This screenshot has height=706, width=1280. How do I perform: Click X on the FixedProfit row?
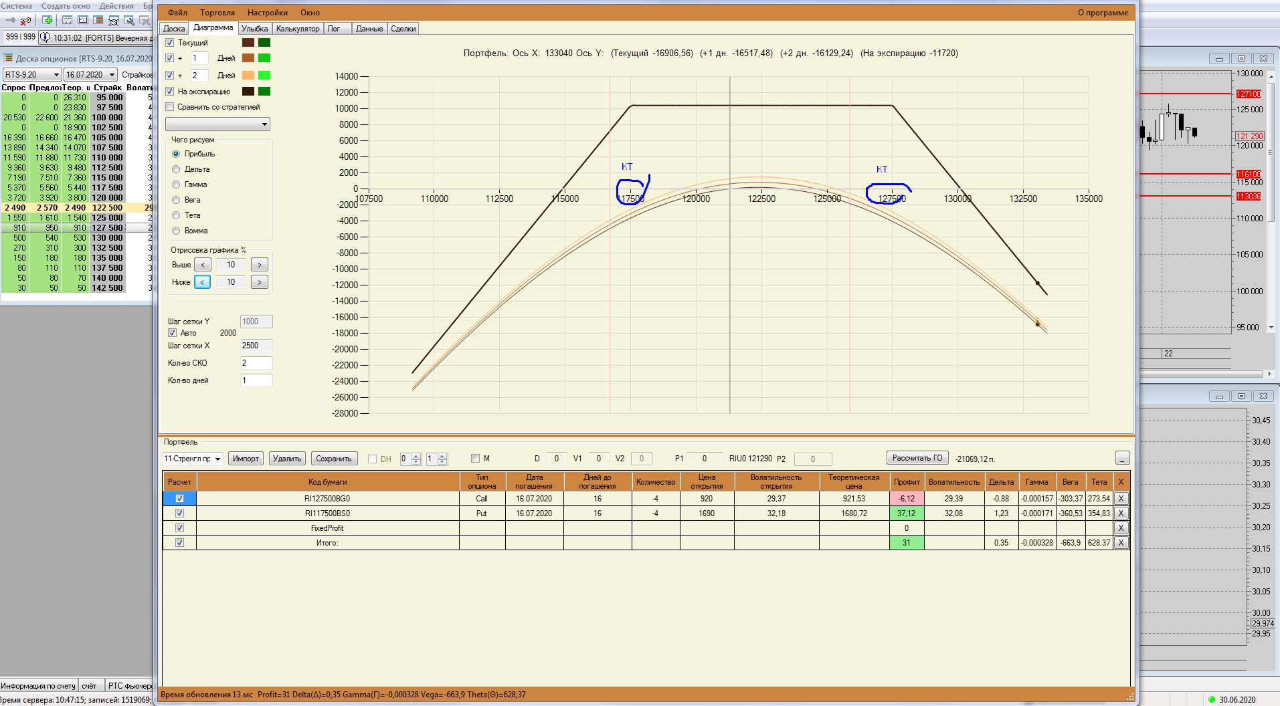[1121, 528]
